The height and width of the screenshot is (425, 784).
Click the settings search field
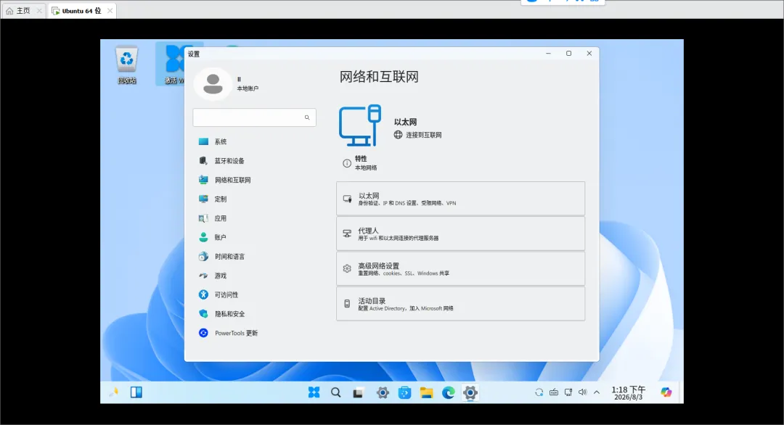254,117
